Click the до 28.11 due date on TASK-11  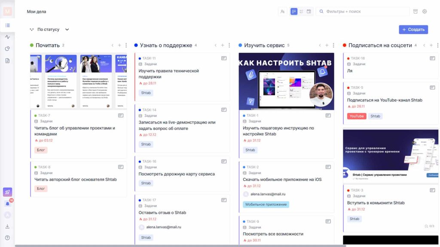(x=148, y=83)
